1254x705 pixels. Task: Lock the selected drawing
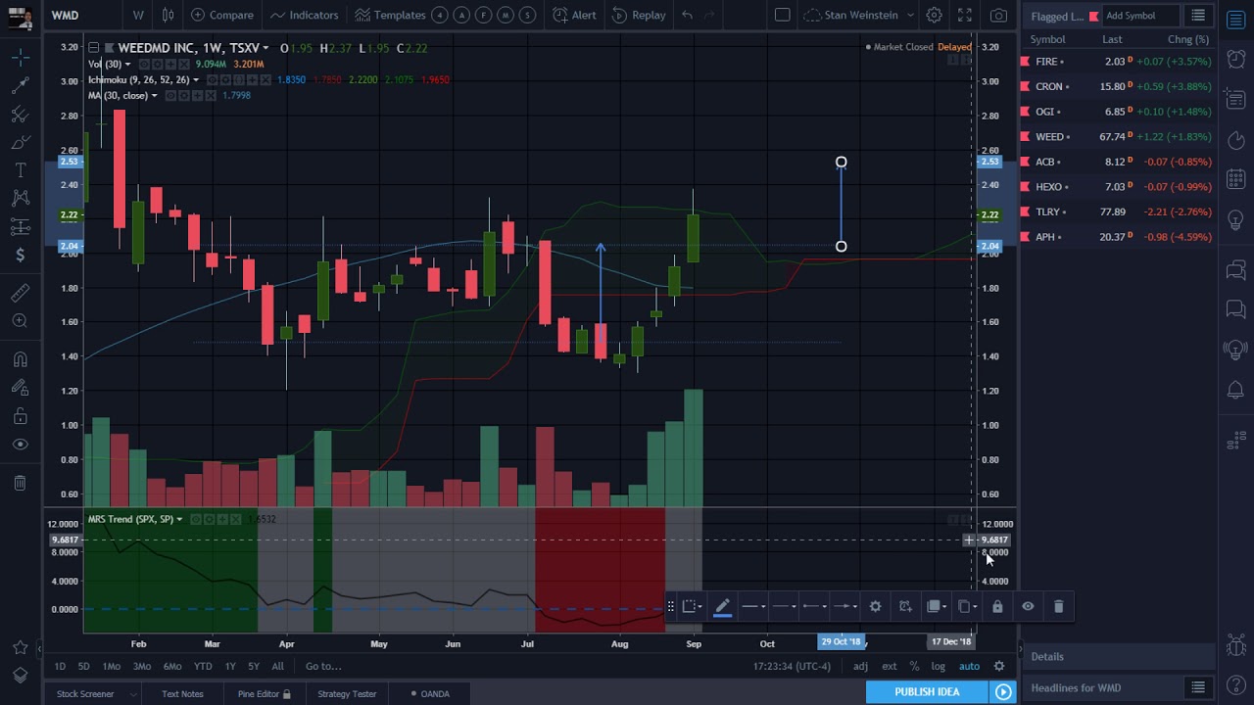point(997,606)
